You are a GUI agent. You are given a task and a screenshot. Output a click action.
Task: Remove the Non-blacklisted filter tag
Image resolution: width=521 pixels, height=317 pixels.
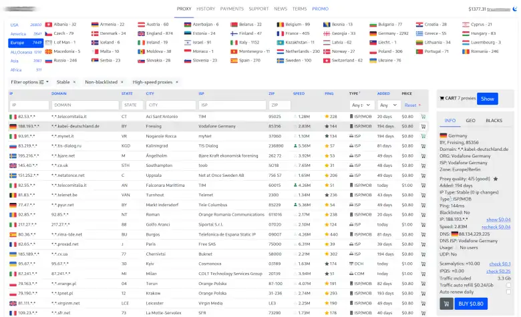[122, 82]
